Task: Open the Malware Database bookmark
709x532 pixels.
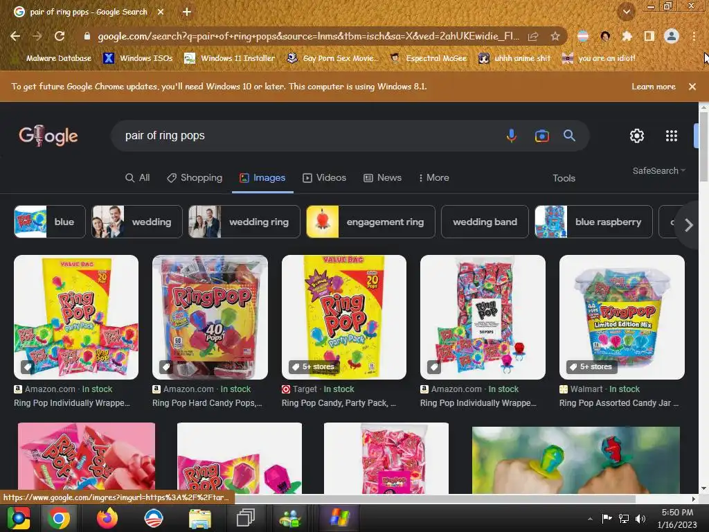Action: pyautogui.click(x=53, y=58)
